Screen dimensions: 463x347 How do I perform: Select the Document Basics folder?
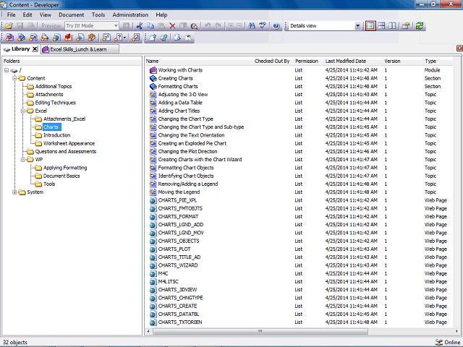61,176
